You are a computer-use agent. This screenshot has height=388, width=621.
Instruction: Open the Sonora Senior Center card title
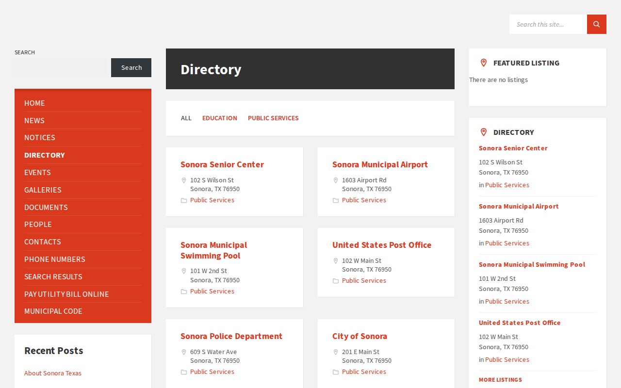click(222, 164)
